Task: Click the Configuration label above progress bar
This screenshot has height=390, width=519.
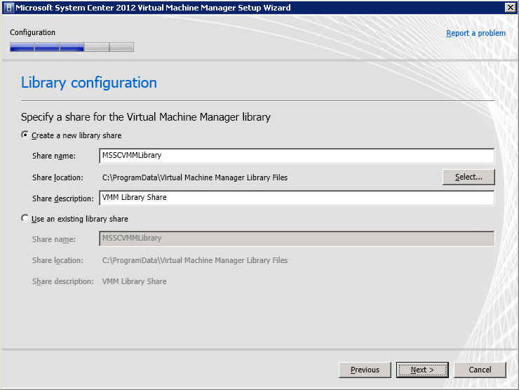Action: [32, 32]
